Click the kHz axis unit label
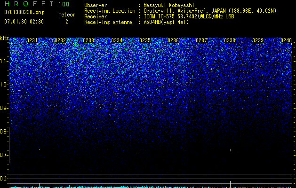Screen dimensions: 296x188 [x=4, y=38]
